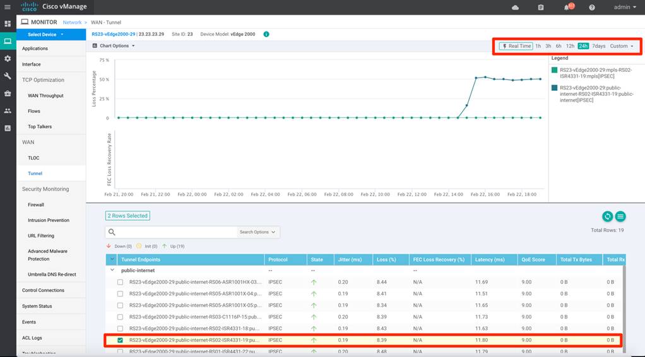Open the Custom time range dropdown
645x357 pixels.
tap(622, 46)
